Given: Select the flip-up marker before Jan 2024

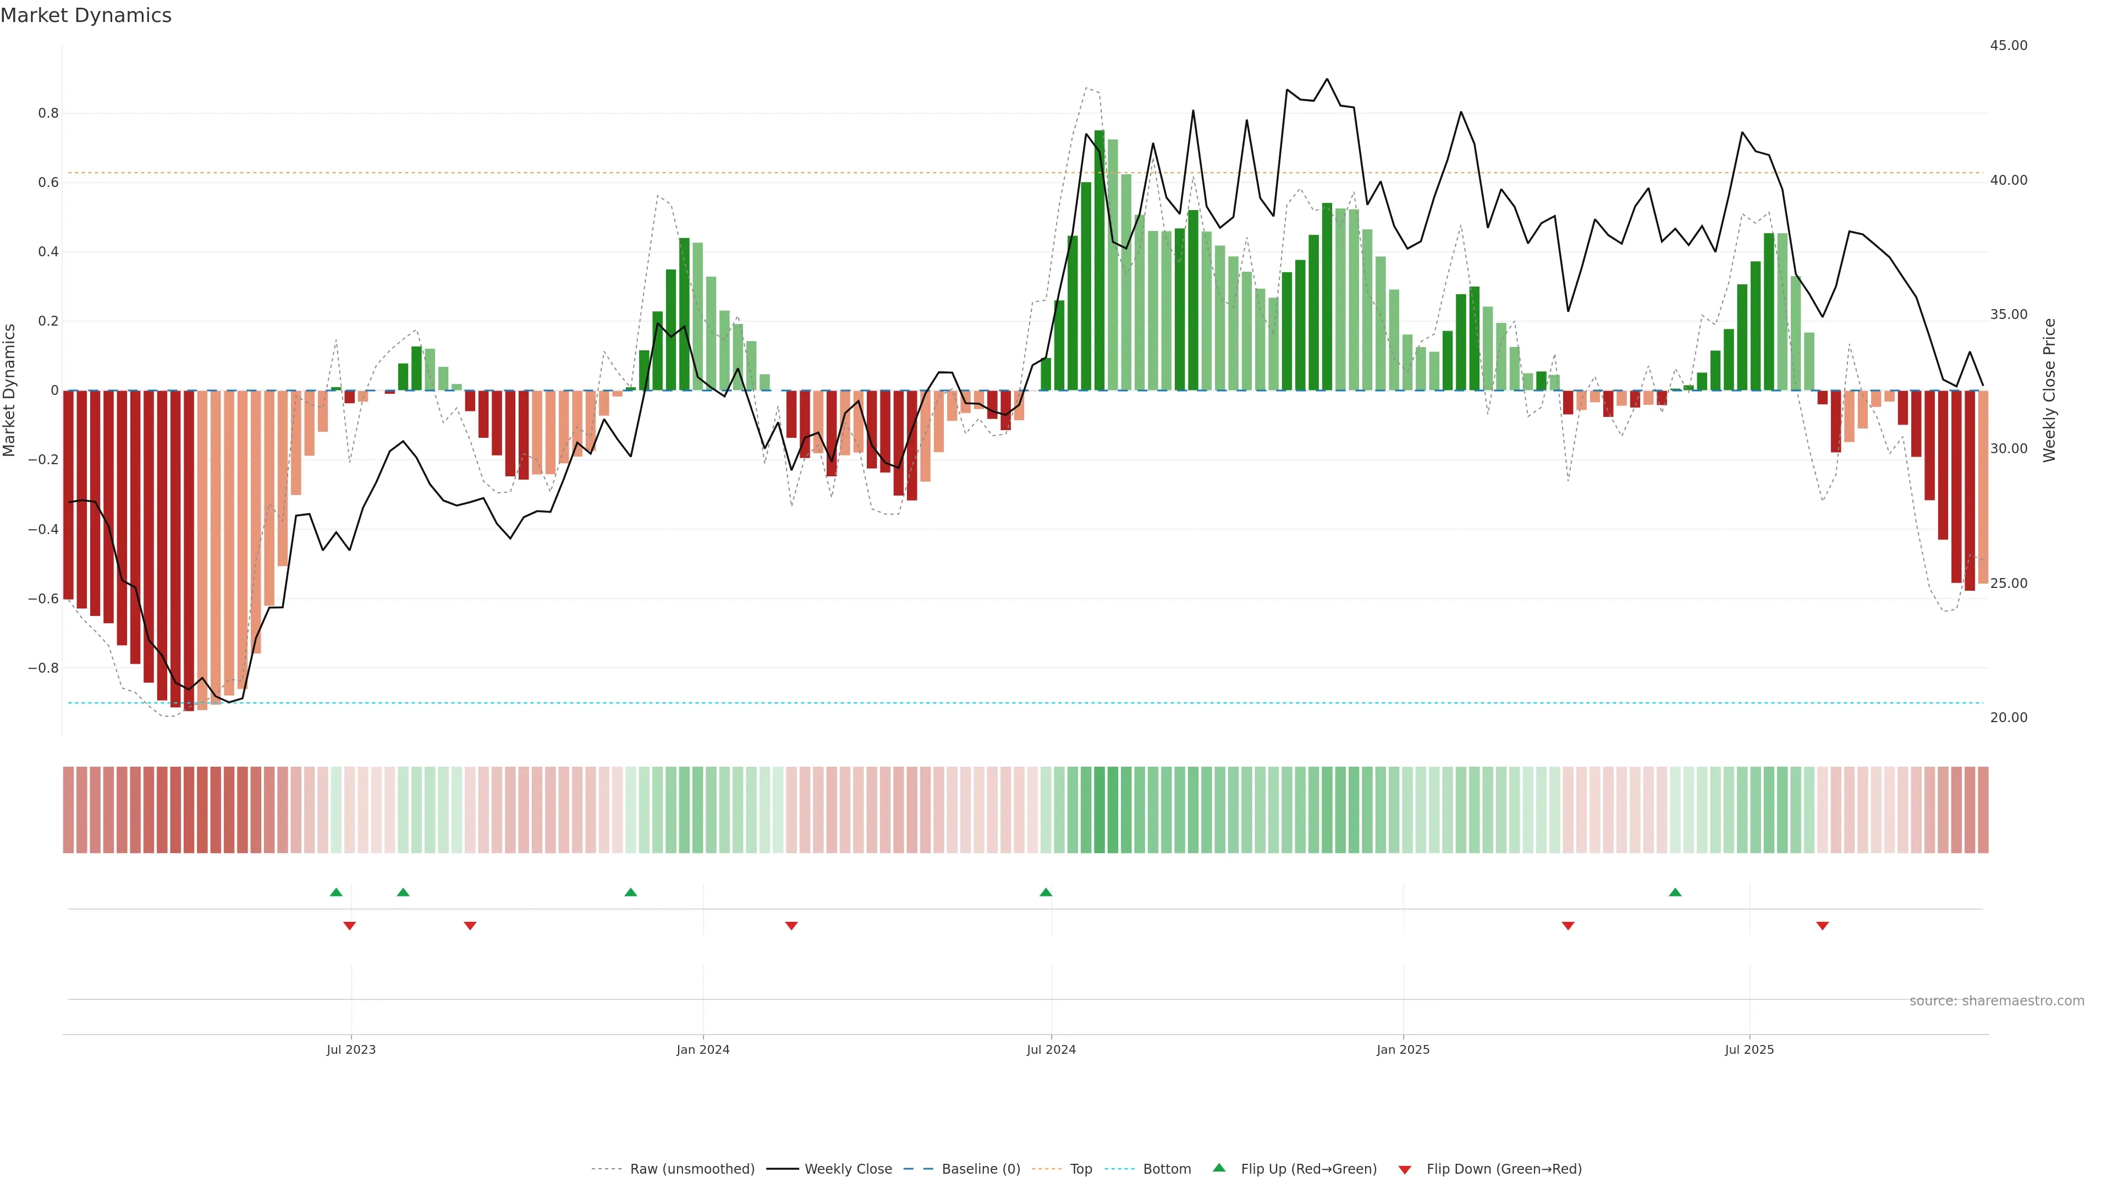Looking at the screenshot, I should point(630,892).
